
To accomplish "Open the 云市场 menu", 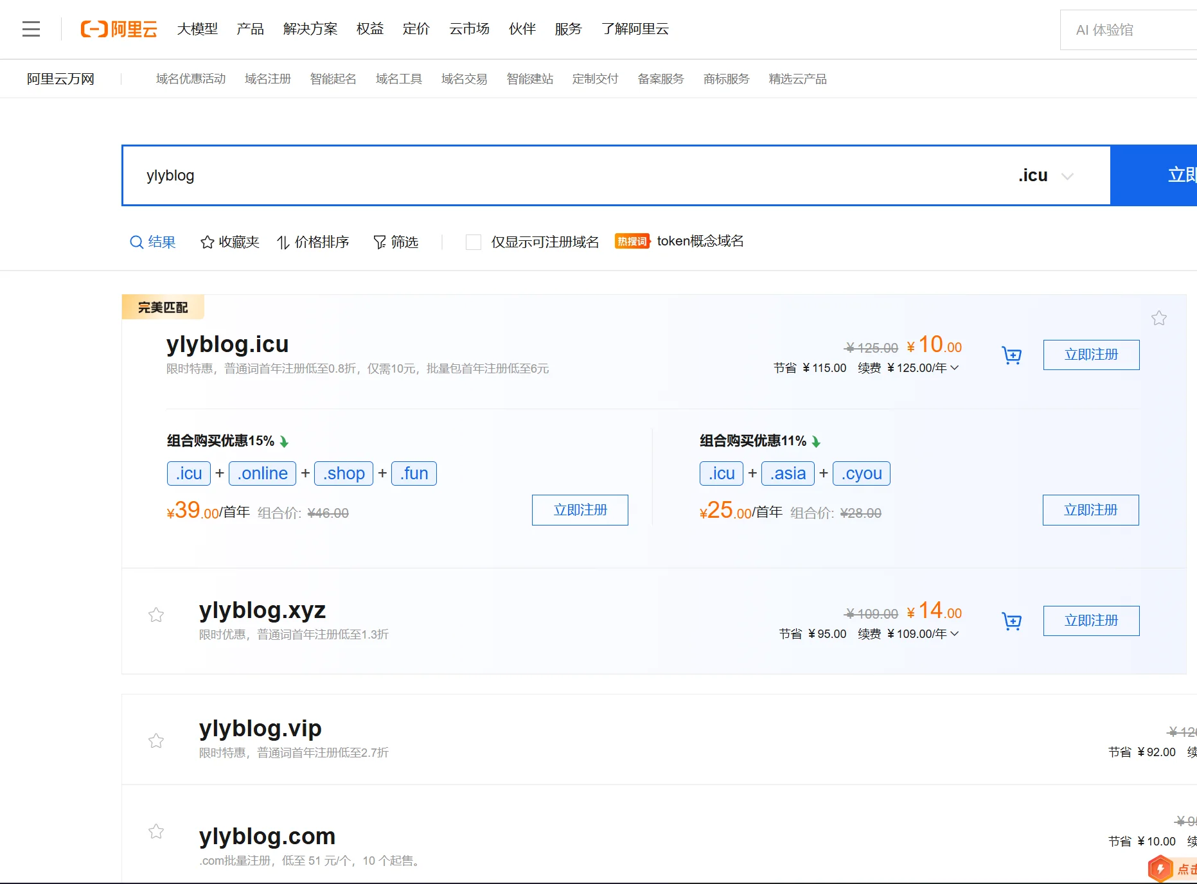I will tap(469, 29).
